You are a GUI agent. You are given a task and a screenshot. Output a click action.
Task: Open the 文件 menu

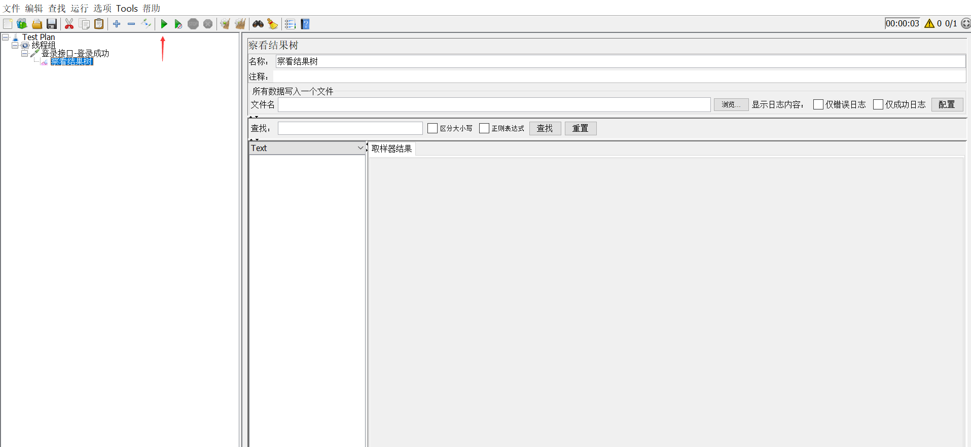pyautogui.click(x=11, y=9)
